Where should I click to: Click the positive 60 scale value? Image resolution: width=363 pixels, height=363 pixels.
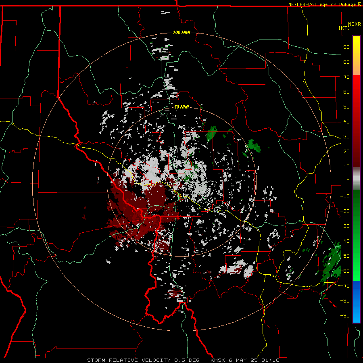346,92
